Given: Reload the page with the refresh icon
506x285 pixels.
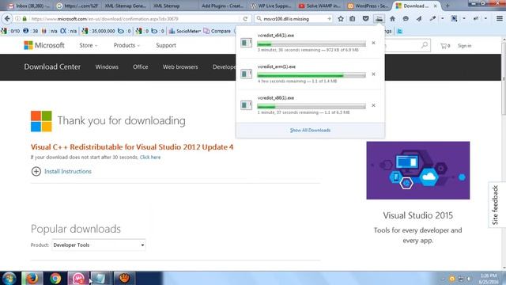Looking at the screenshot, I should click(x=245, y=19).
